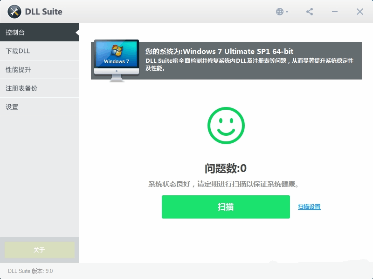Open the 扫描设置 link
Screen dimensions: 373x279
pos(309,207)
